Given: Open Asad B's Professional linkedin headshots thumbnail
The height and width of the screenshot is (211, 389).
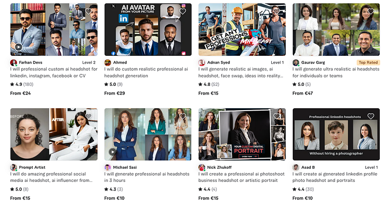Looking at the screenshot, I should 336,134.
